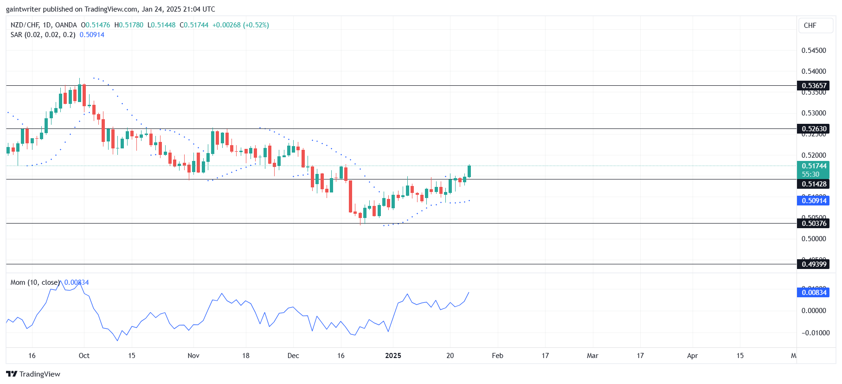Click the CHF currency button

pyautogui.click(x=816, y=26)
